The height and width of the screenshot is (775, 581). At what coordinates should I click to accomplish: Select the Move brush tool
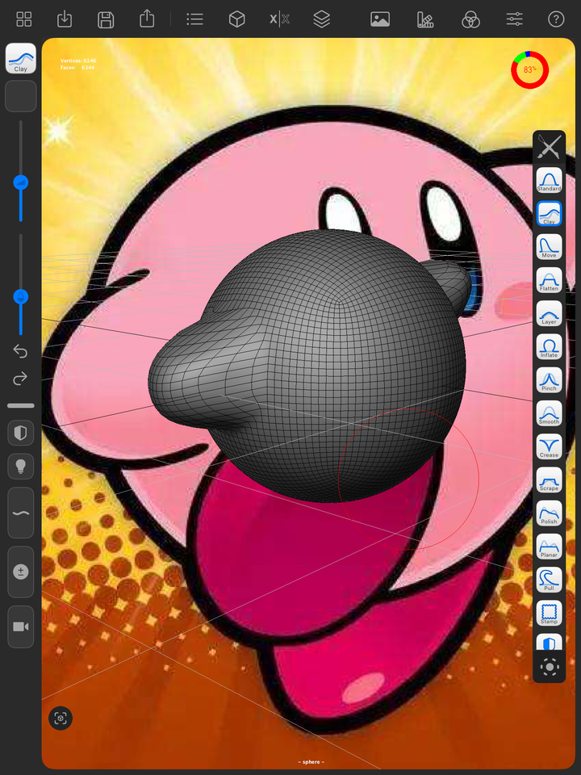(549, 247)
